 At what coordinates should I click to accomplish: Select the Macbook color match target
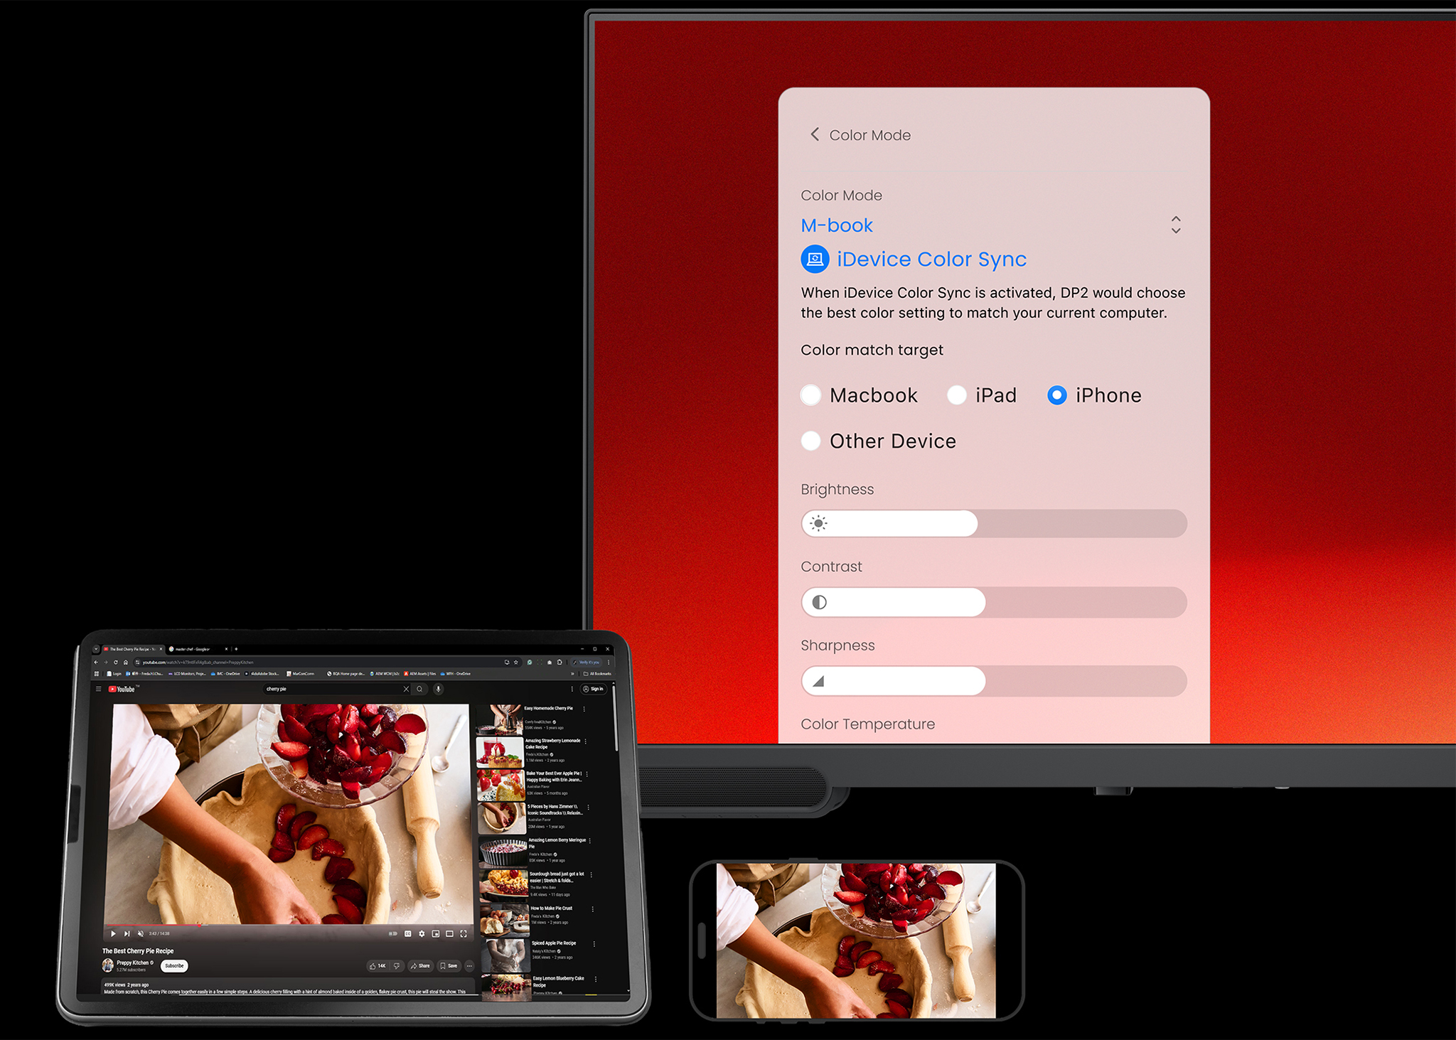click(x=811, y=395)
